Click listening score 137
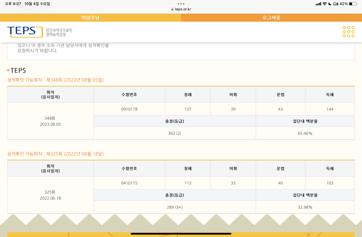Viewport: 362px width, 237px height. point(188,109)
